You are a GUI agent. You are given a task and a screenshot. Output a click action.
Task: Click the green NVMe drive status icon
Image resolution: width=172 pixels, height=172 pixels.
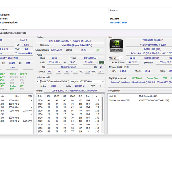110,100
